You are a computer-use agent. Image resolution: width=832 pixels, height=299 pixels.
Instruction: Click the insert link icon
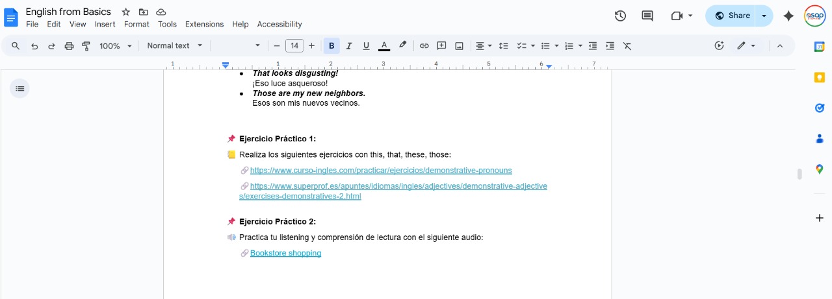tap(424, 46)
